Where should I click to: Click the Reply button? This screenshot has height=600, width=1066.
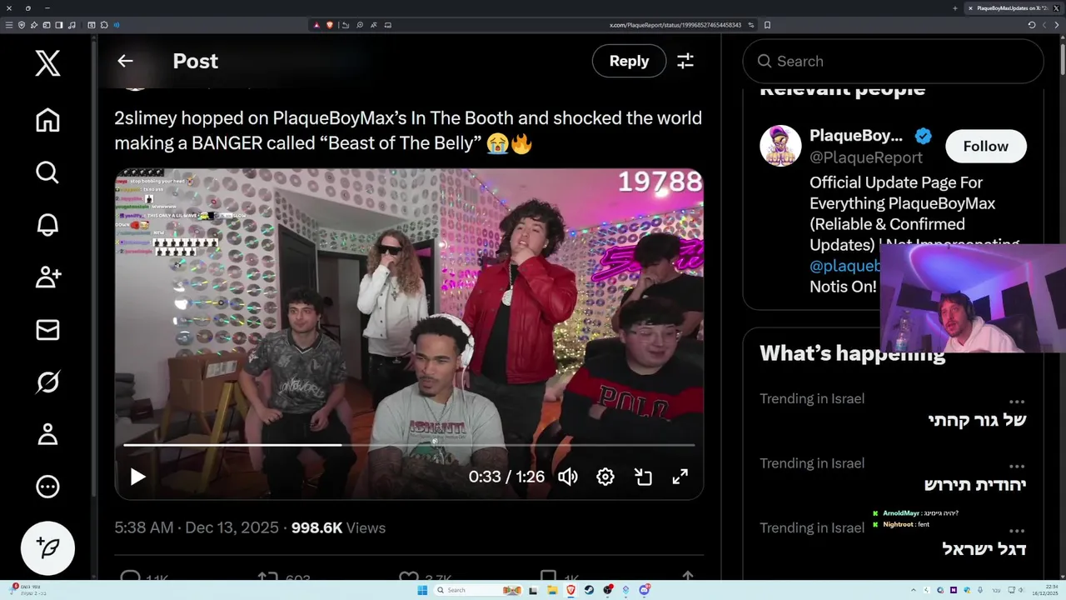[629, 61]
